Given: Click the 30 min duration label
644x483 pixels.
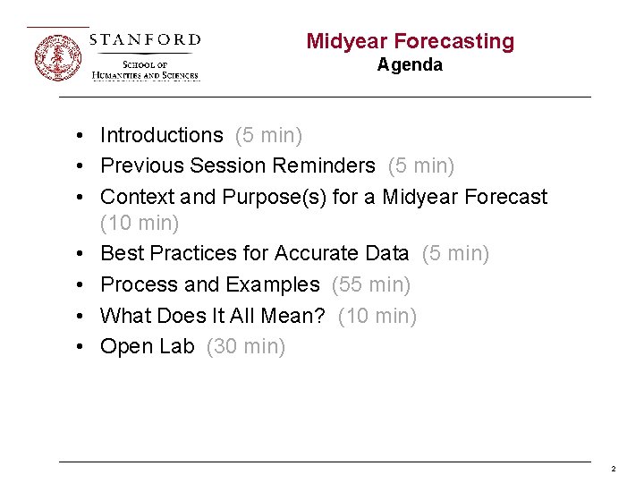Looking at the screenshot, I should click(x=246, y=346).
